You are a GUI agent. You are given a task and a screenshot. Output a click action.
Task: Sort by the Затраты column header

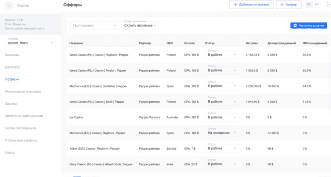point(251,43)
